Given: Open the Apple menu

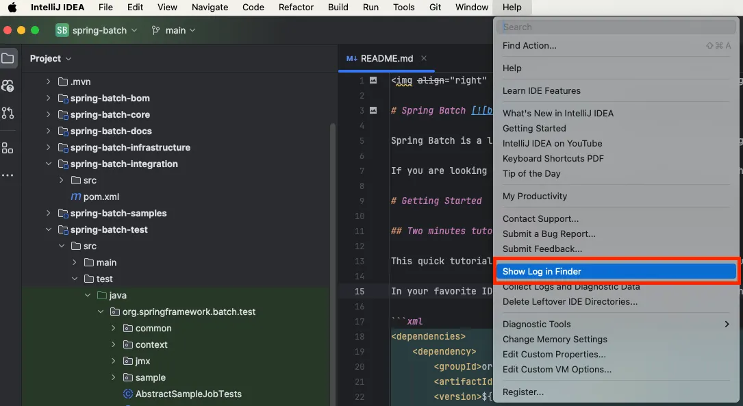Looking at the screenshot, I should [12, 8].
